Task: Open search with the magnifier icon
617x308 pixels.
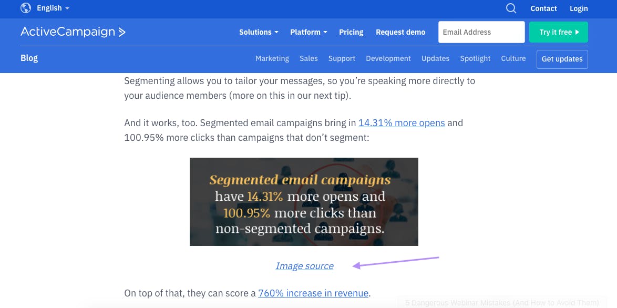Action: tap(511, 8)
